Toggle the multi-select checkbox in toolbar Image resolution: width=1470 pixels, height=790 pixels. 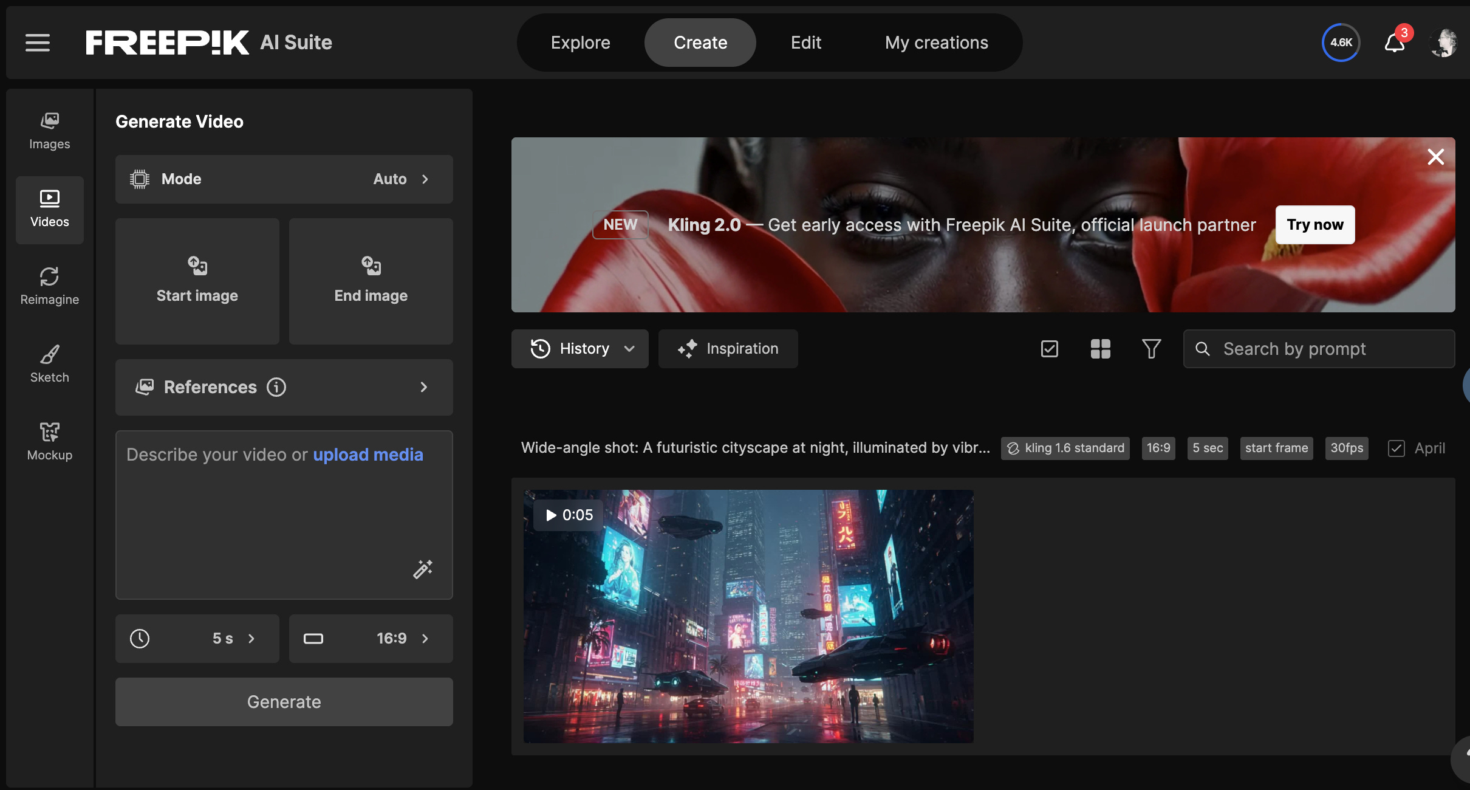[x=1049, y=349]
